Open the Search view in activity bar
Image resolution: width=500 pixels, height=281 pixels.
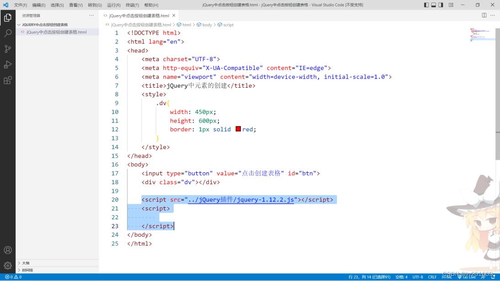point(8,33)
